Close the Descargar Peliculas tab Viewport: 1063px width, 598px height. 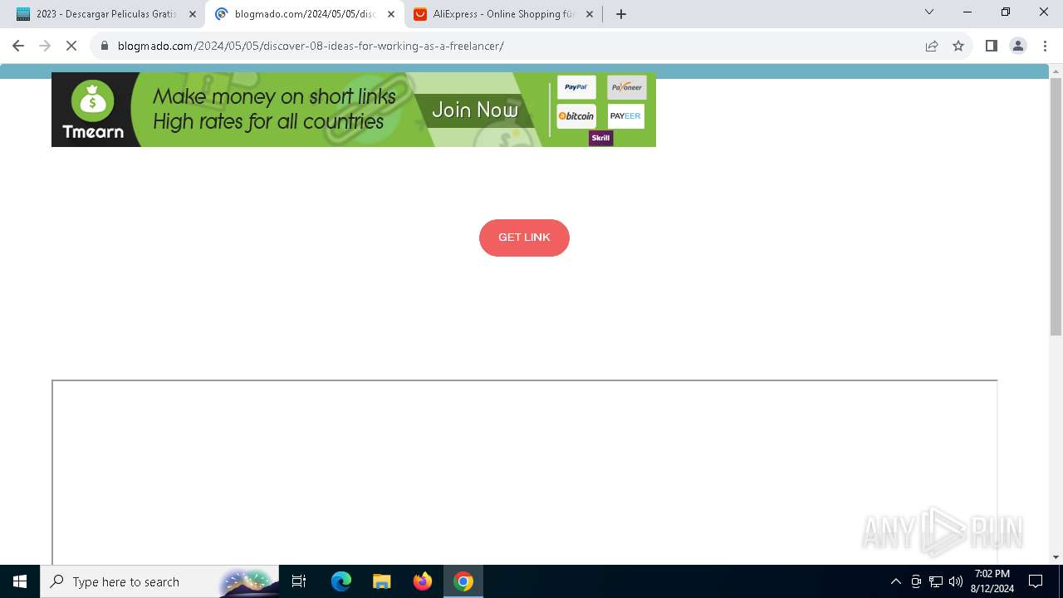(193, 14)
